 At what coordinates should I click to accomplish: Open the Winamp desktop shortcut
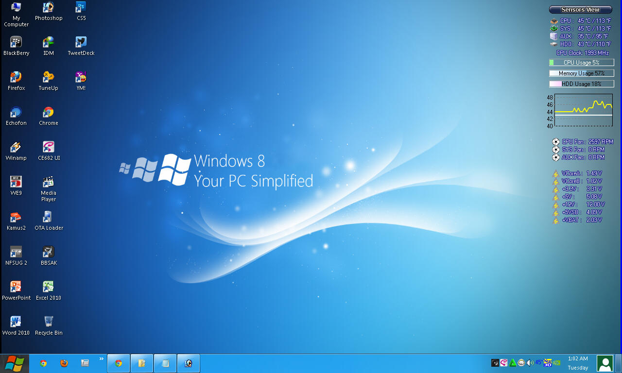pos(17,151)
